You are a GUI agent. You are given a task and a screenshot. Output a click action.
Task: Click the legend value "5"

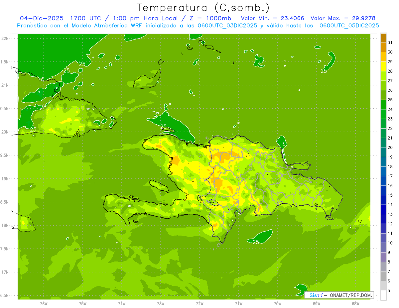pyautogui.click(x=389, y=291)
